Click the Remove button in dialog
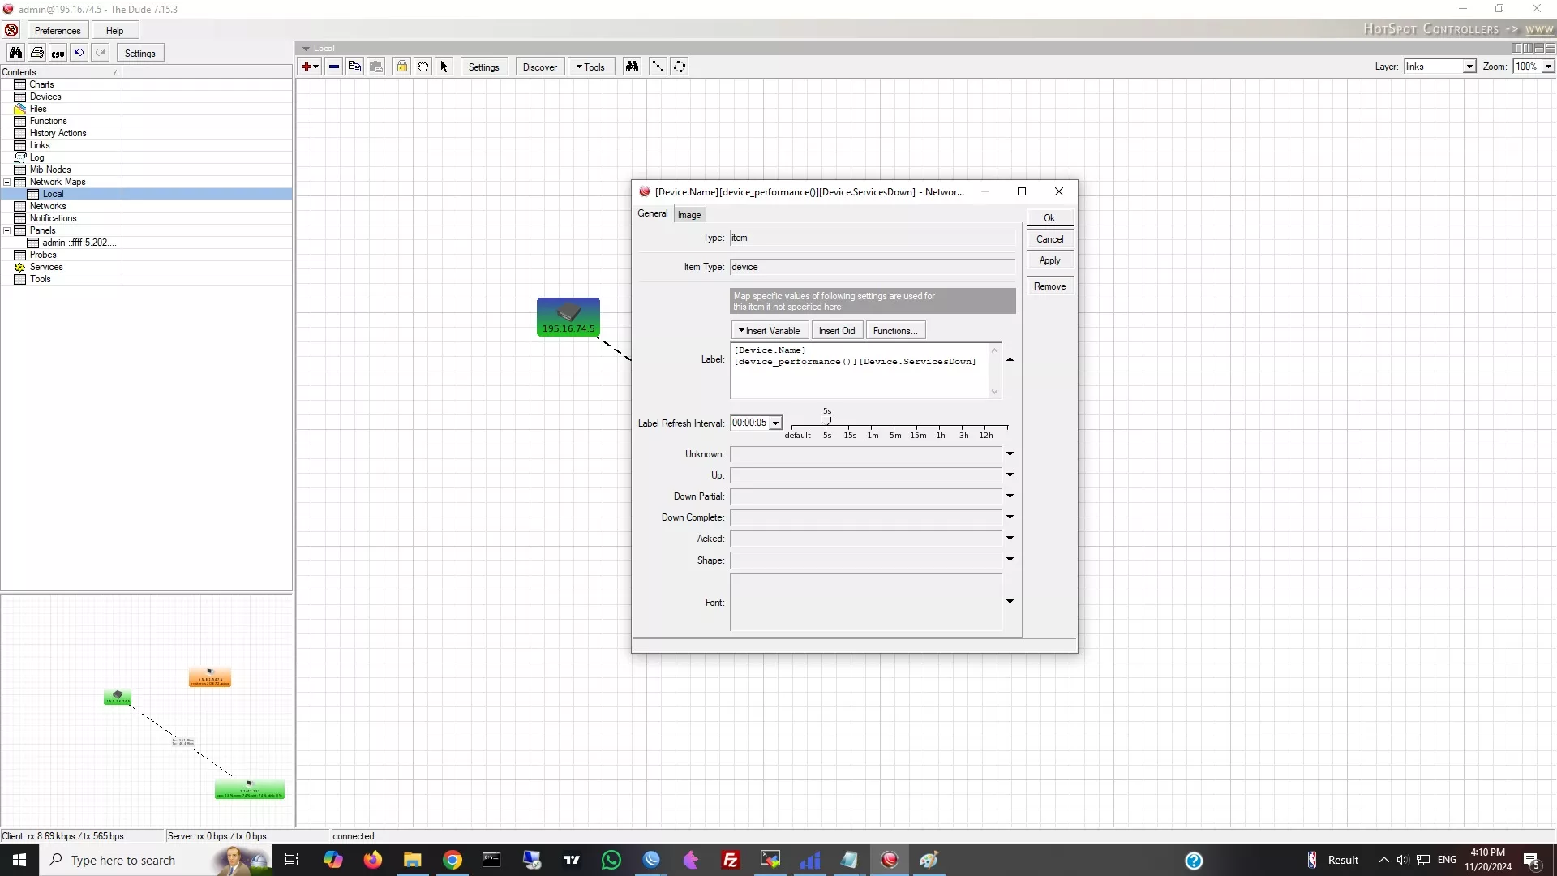1557x876 pixels. click(1049, 286)
